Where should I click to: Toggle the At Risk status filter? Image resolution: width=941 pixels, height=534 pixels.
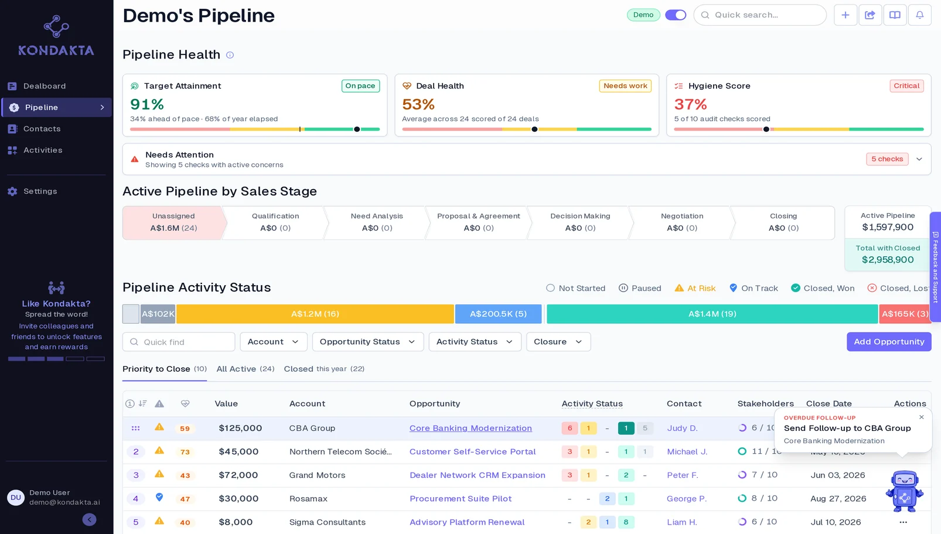pos(695,288)
